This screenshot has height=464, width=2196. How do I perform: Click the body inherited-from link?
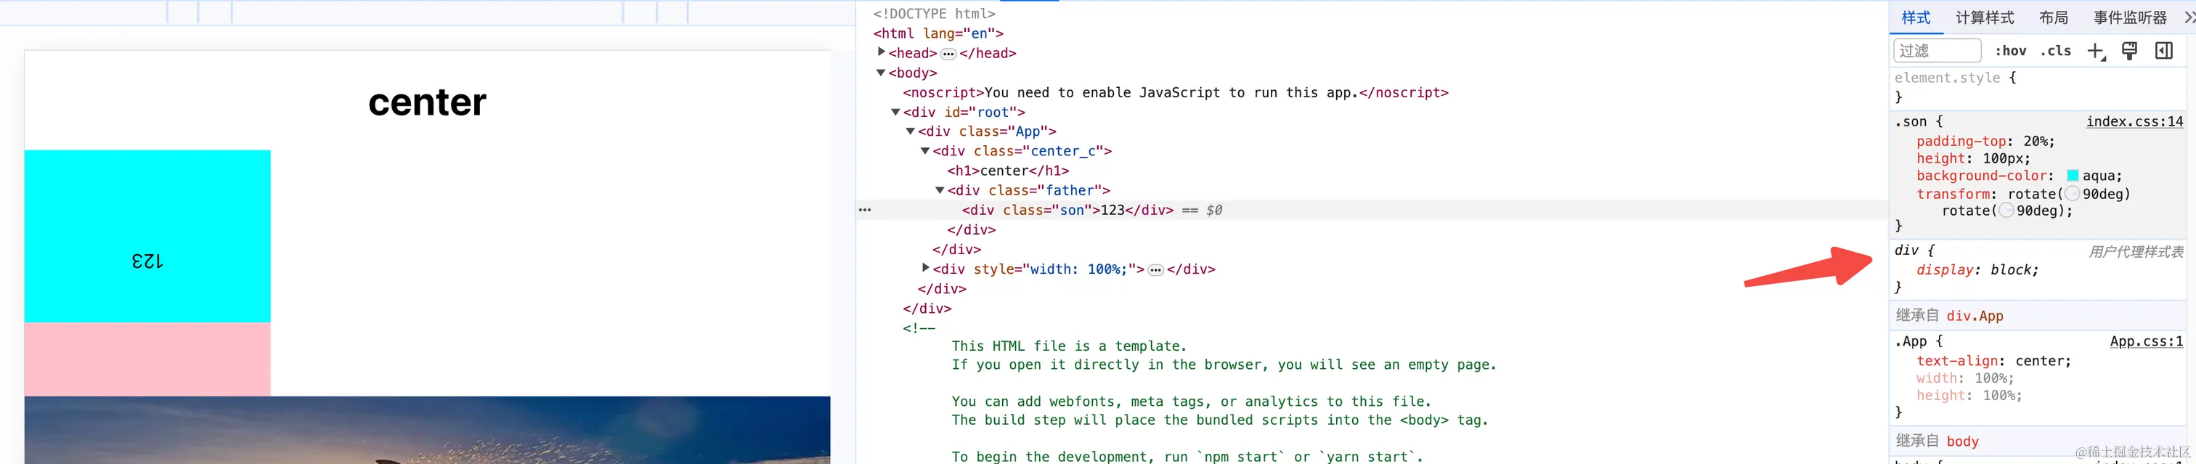(1962, 441)
